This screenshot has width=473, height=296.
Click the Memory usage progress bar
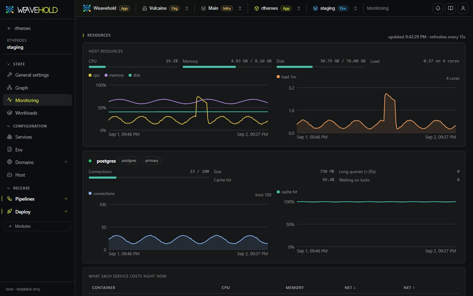227,67
